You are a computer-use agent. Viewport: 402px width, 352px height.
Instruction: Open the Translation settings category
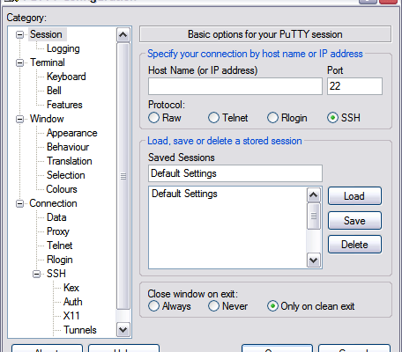(70, 161)
